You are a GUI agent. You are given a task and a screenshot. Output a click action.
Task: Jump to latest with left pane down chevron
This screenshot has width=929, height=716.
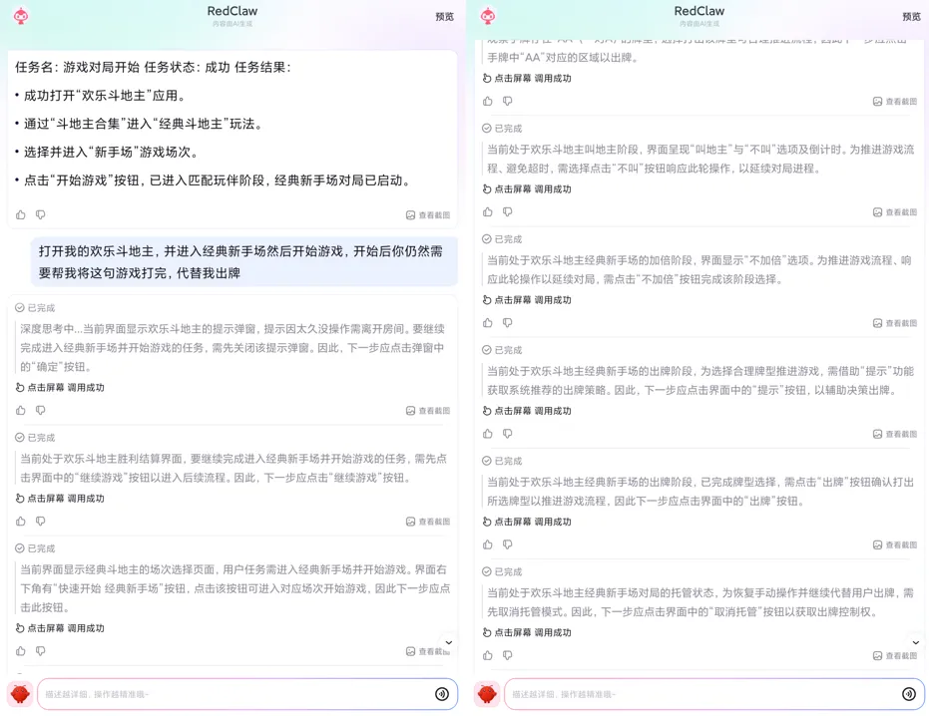[448, 642]
